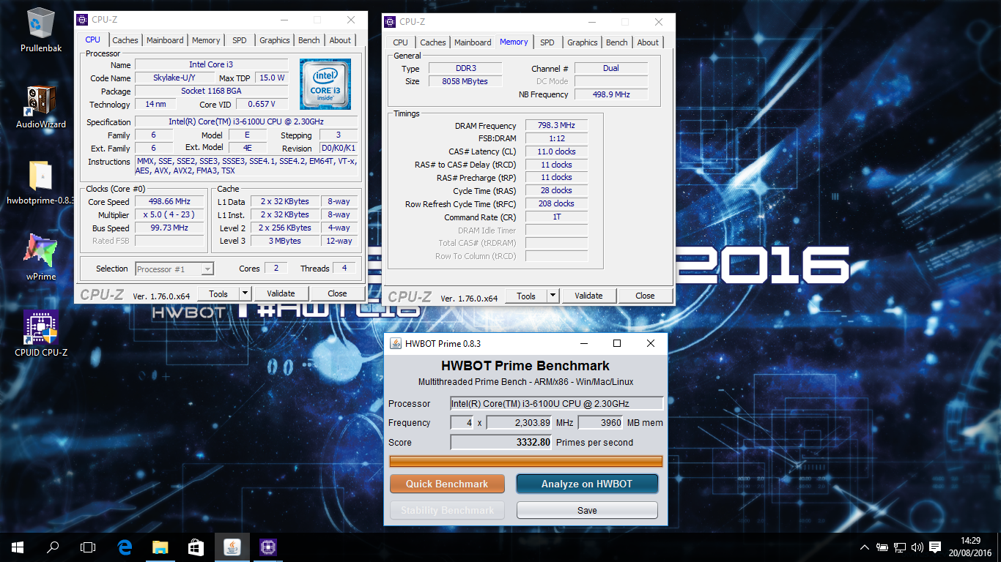Switch to Memory tab in left CPU-Z window

(x=206, y=40)
